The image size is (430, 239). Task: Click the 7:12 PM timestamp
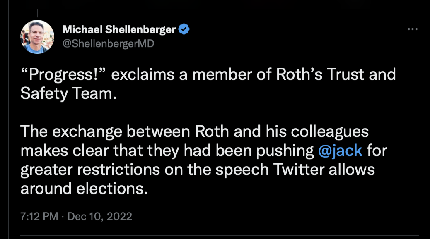pos(39,216)
